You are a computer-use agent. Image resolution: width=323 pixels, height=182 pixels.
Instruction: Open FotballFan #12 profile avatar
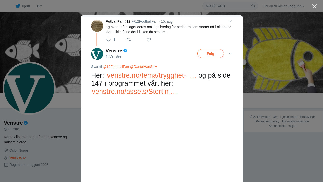(97, 26)
